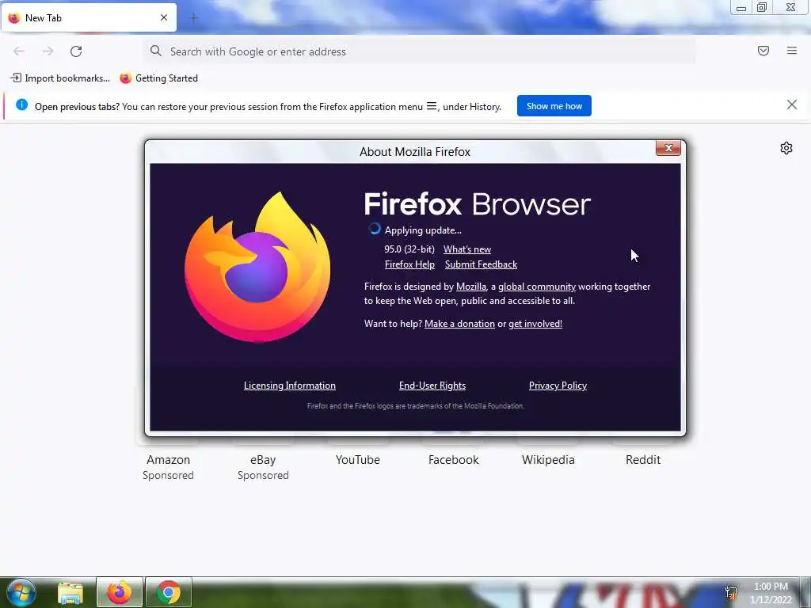Follow the global community link
The height and width of the screenshot is (608, 811).
(537, 287)
